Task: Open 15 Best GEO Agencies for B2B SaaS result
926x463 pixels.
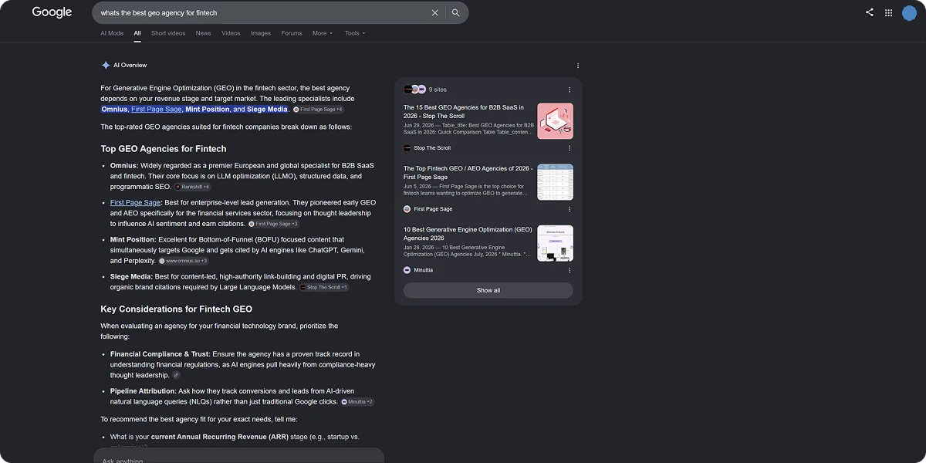Action: click(464, 112)
